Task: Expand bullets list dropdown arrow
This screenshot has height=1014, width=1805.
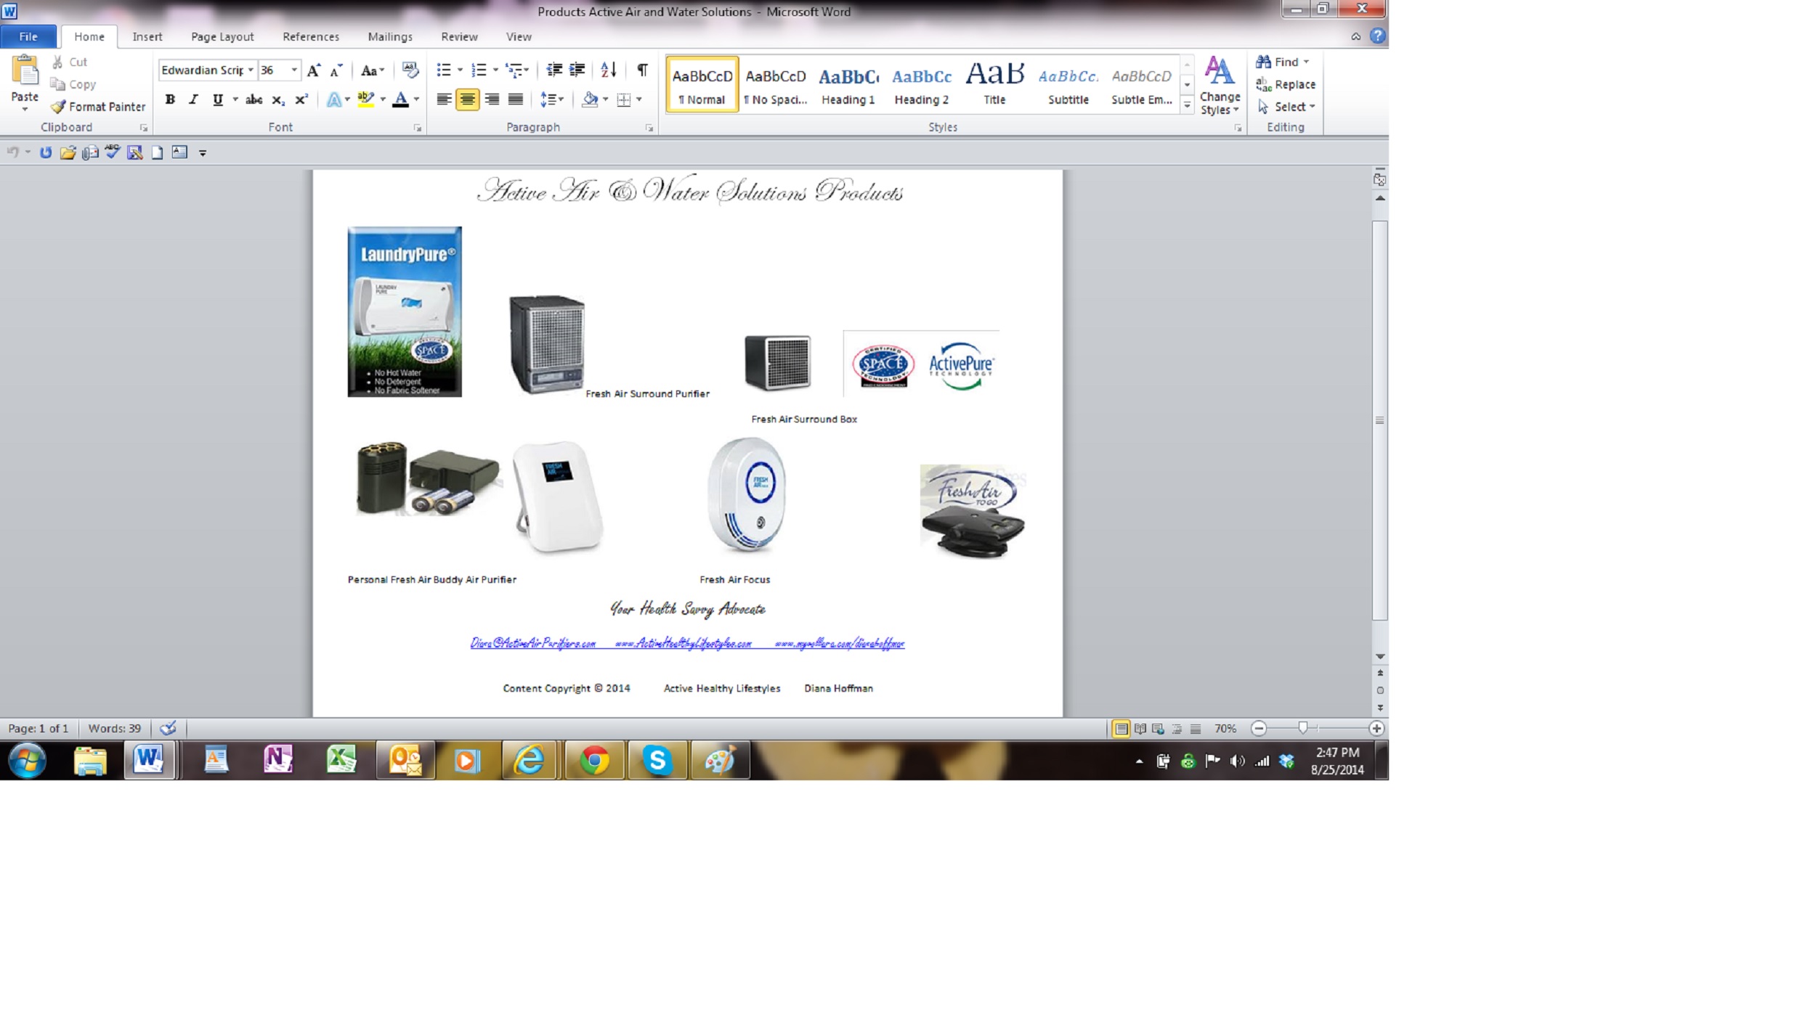Action: 460,70
